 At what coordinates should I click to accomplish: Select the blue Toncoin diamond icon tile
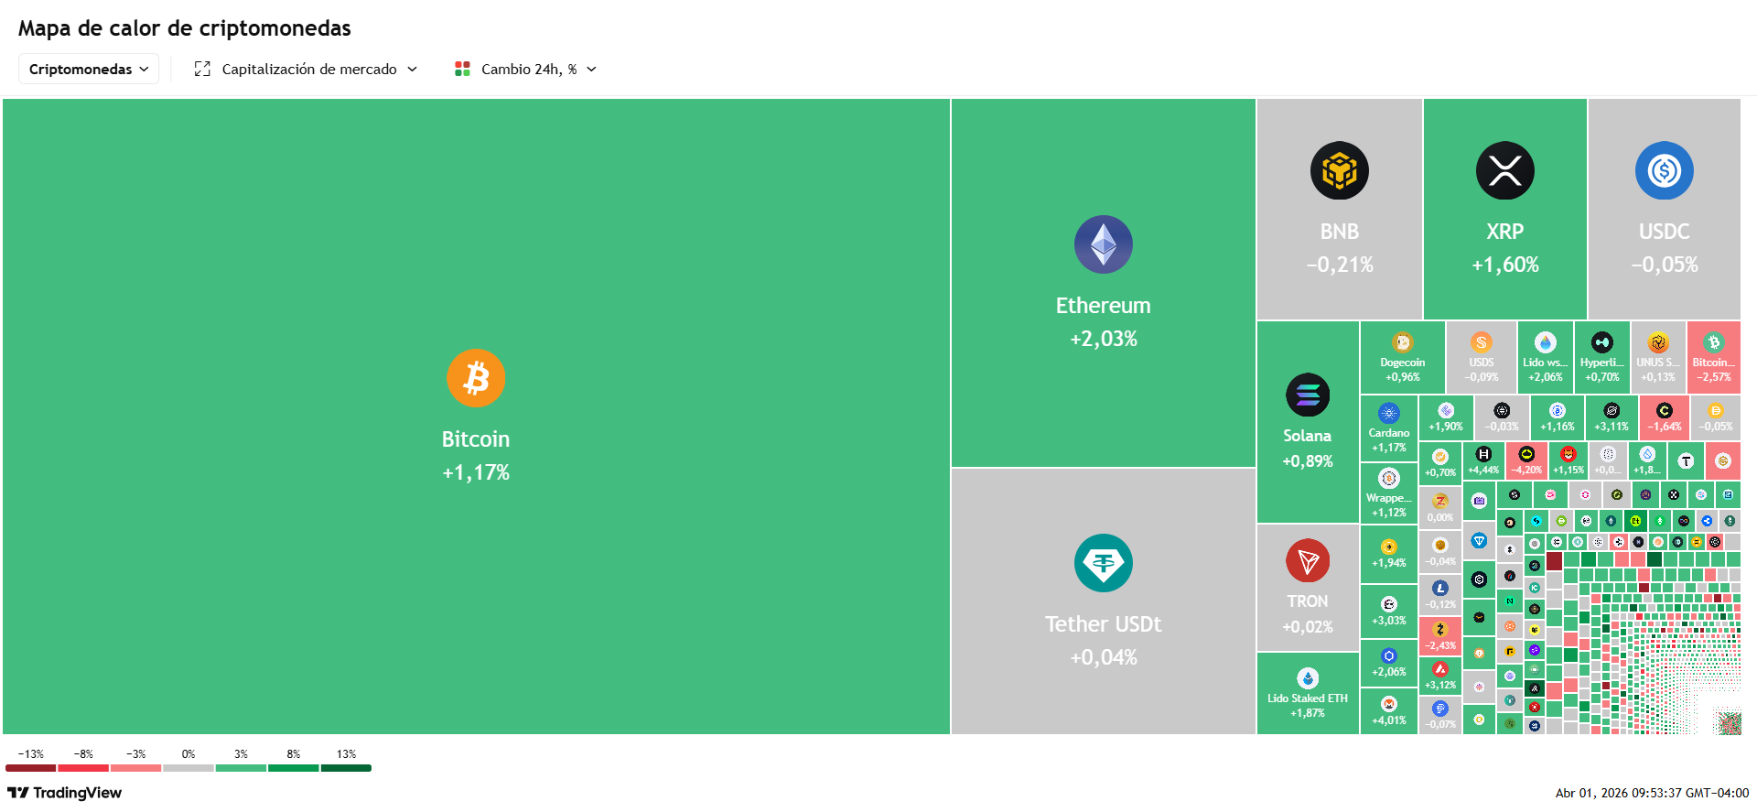coord(1479,541)
